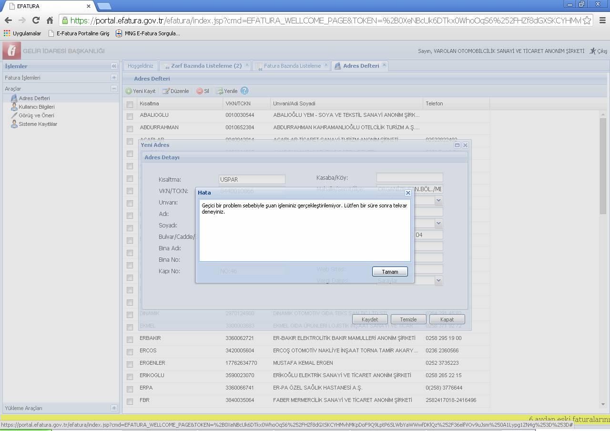610x431 pixels.
Task: Click the Çıkış logout icon
Action: (x=593, y=51)
